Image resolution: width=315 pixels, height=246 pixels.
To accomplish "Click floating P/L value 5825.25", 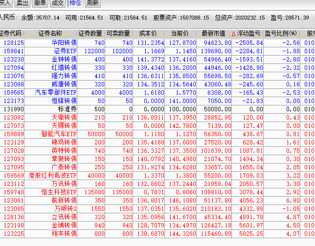I will tap(251, 234).
